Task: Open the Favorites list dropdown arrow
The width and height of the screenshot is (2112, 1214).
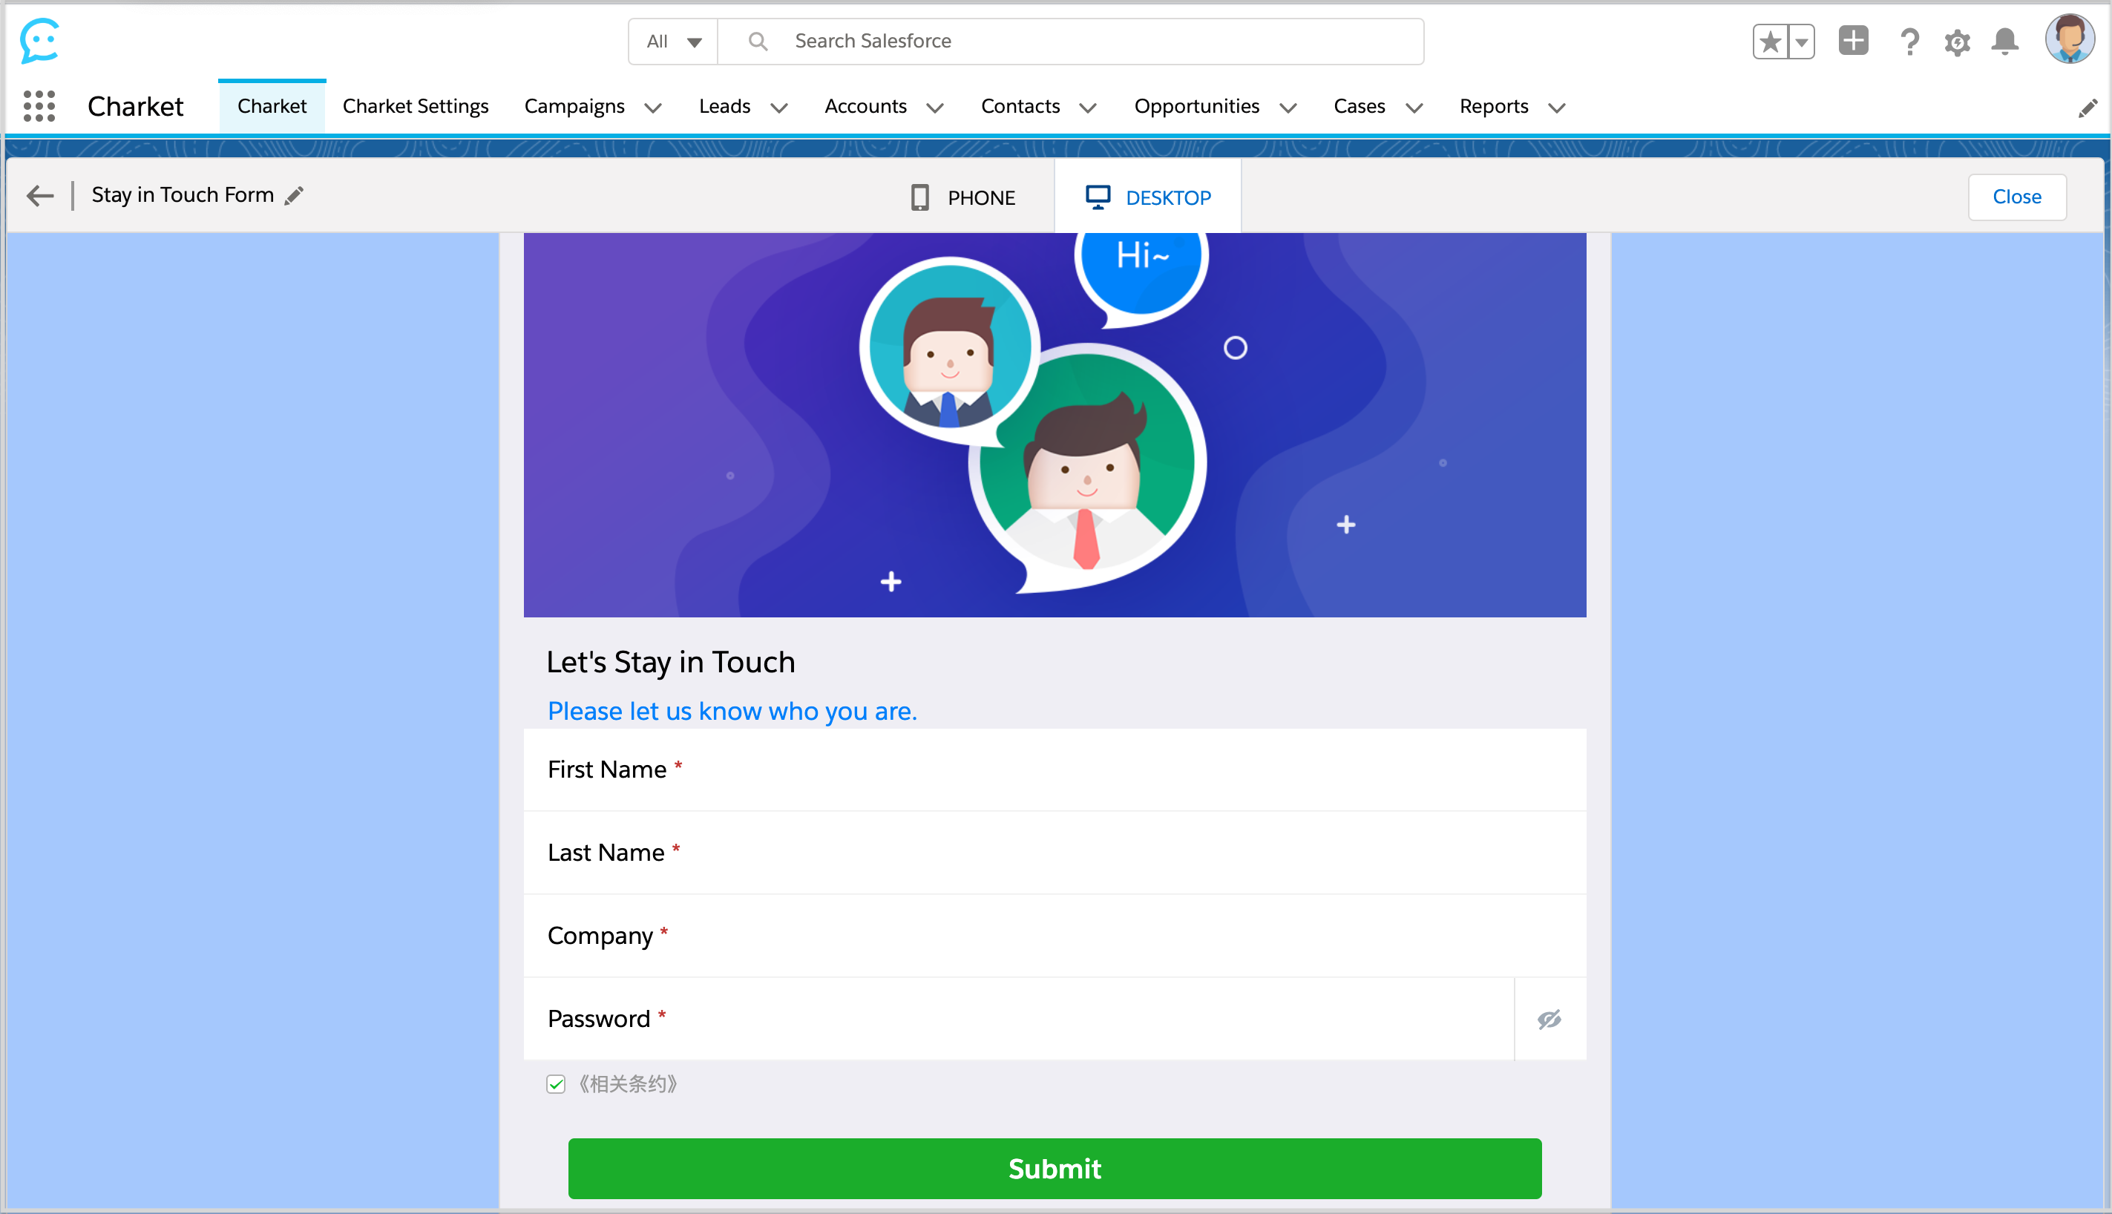Action: 1802,42
